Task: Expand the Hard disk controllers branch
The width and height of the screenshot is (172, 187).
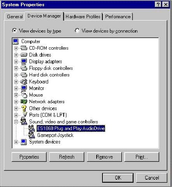Action: [16, 75]
